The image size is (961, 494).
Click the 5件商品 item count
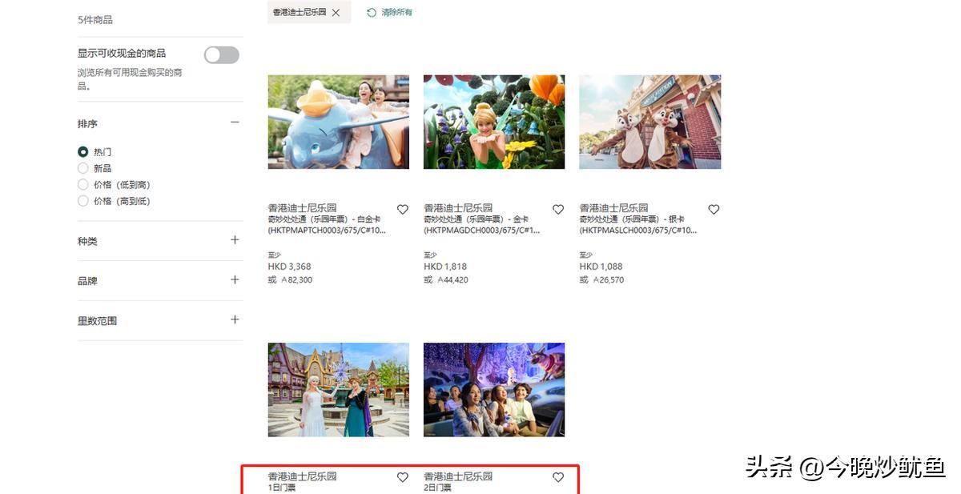coord(95,19)
